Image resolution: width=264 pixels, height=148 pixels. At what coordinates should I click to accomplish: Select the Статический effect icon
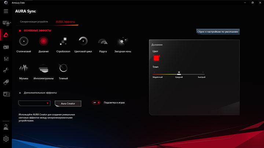(24, 41)
